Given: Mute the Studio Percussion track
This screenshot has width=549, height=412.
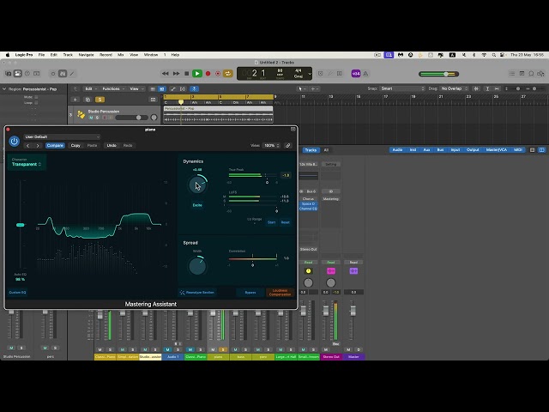Looking at the screenshot, I should (91, 118).
